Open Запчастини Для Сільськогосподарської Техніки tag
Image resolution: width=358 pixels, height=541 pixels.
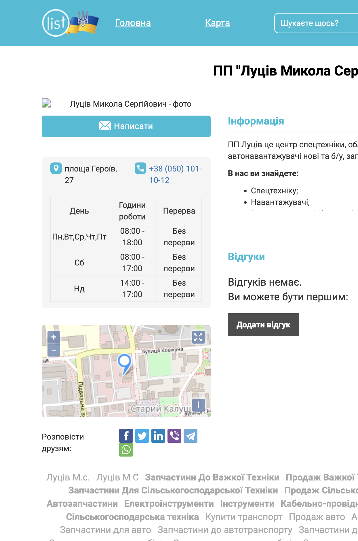click(173, 490)
